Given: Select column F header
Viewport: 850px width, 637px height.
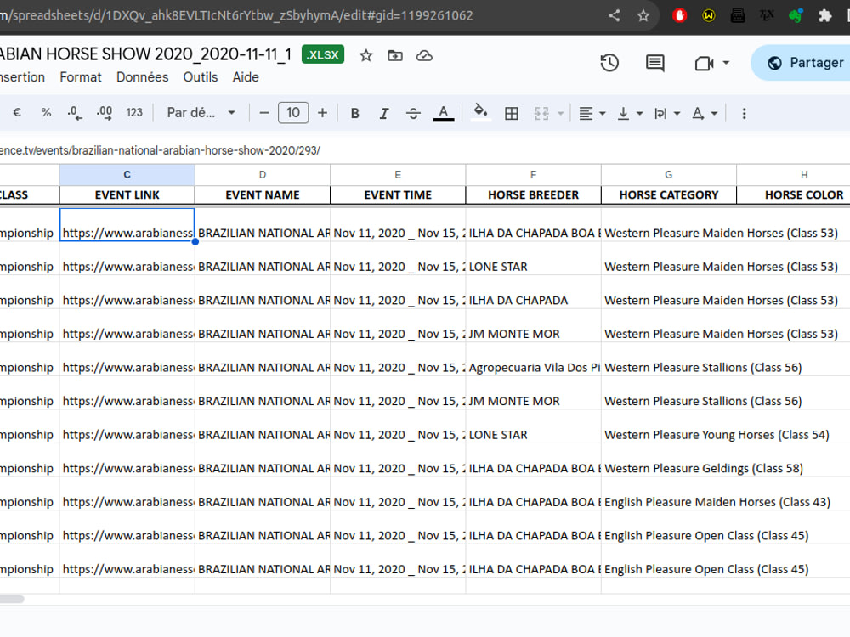Looking at the screenshot, I should tap(534, 174).
